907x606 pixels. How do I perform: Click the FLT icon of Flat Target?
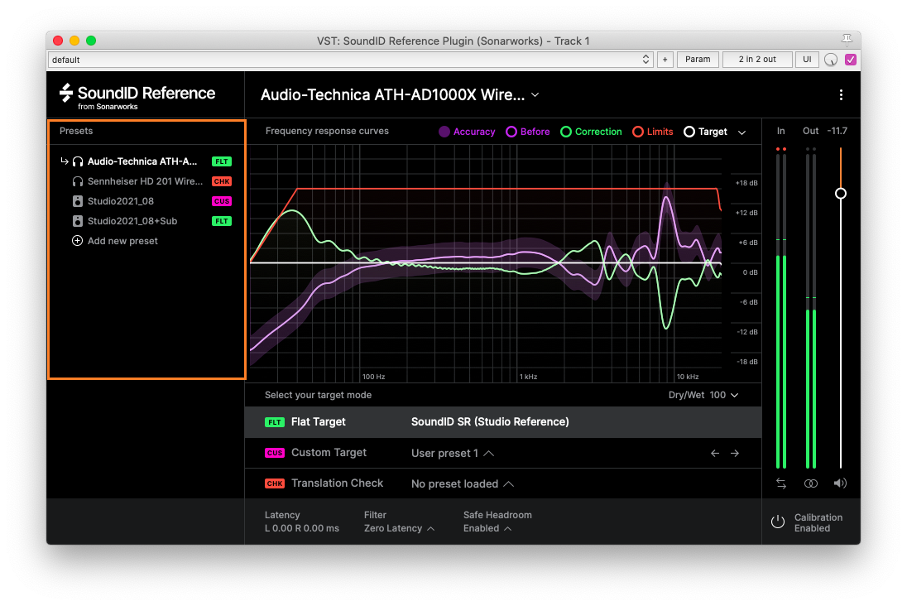click(275, 422)
